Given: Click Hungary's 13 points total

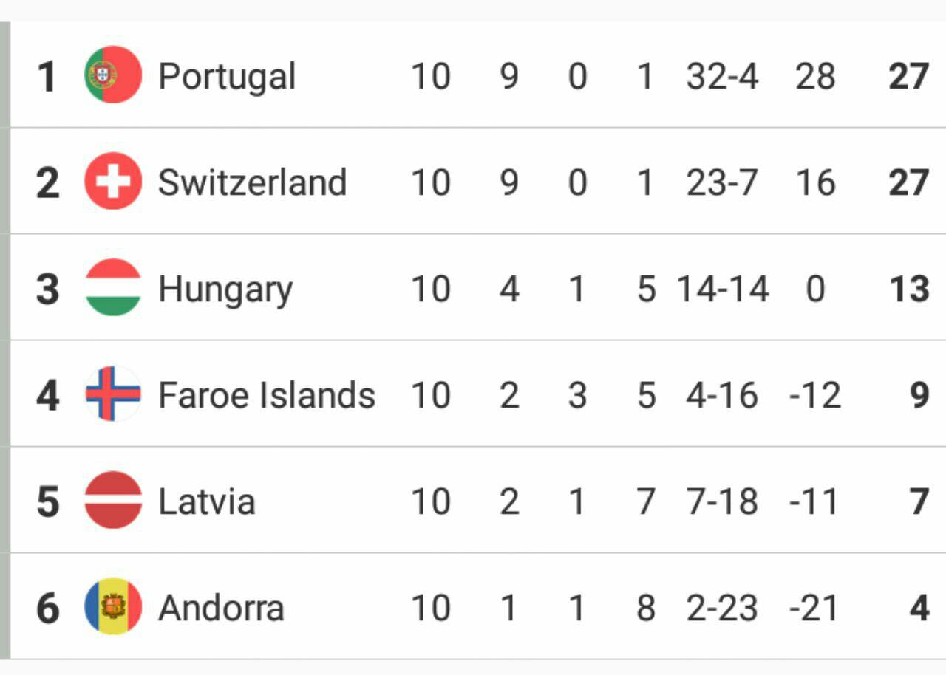Looking at the screenshot, I should click(909, 289).
